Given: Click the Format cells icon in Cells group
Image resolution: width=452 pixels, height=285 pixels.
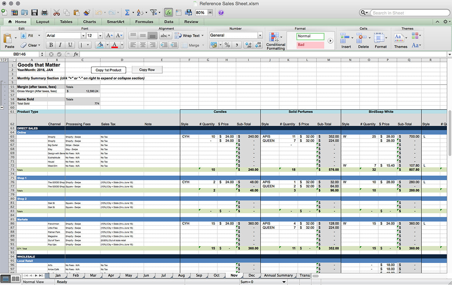Looking at the screenshot, I should [379, 37].
